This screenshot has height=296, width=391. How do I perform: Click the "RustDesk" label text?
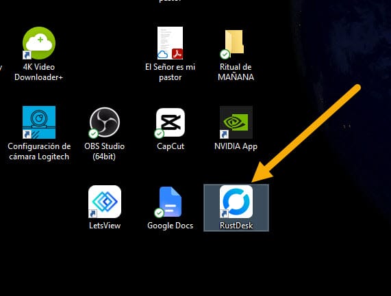pos(236,226)
